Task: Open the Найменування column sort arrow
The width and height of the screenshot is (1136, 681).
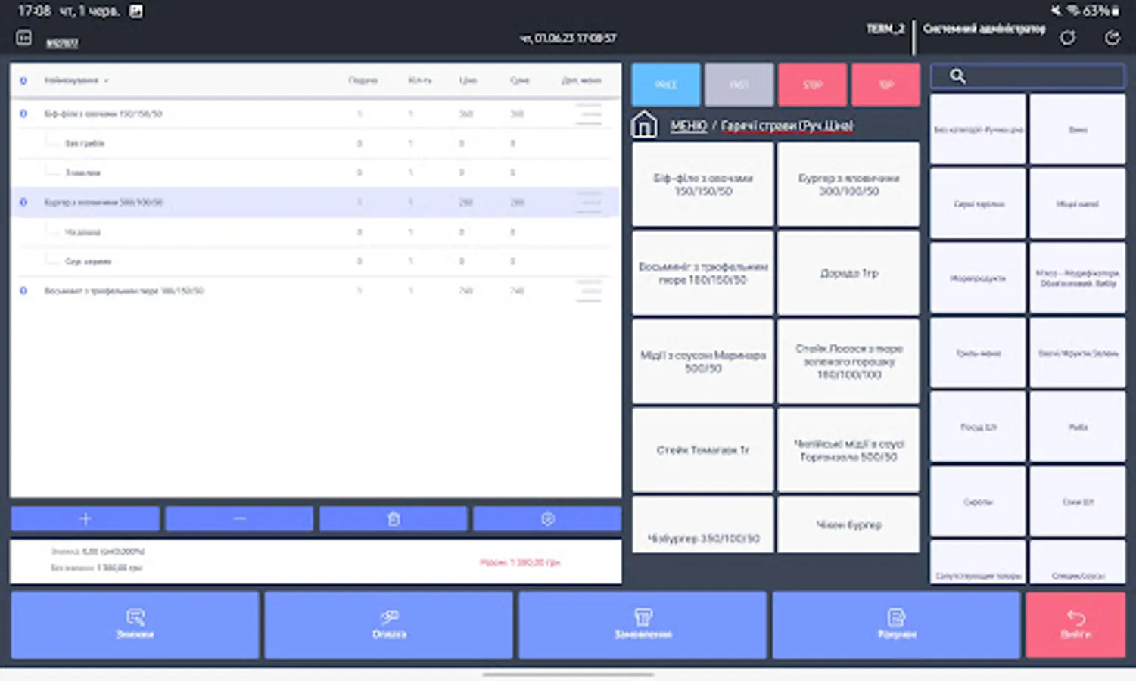Action: [106, 81]
